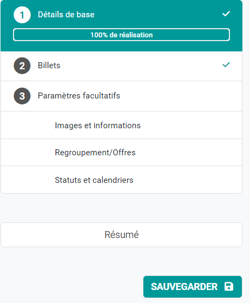Click the 100% de réalisation progress bar

(x=122, y=35)
